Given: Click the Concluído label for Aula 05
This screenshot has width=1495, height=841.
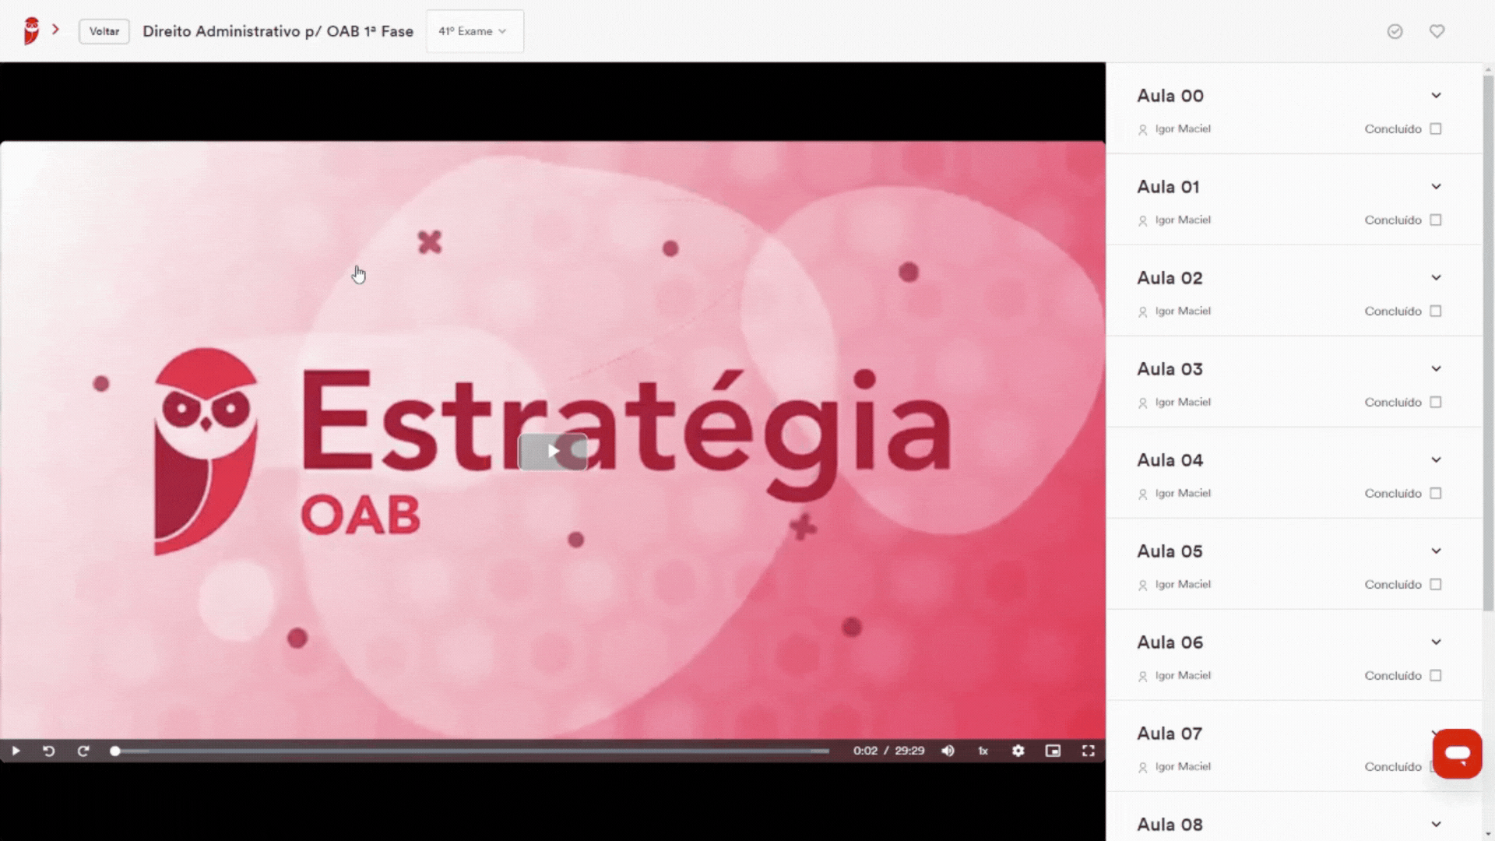Looking at the screenshot, I should pyautogui.click(x=1393, y=584).
